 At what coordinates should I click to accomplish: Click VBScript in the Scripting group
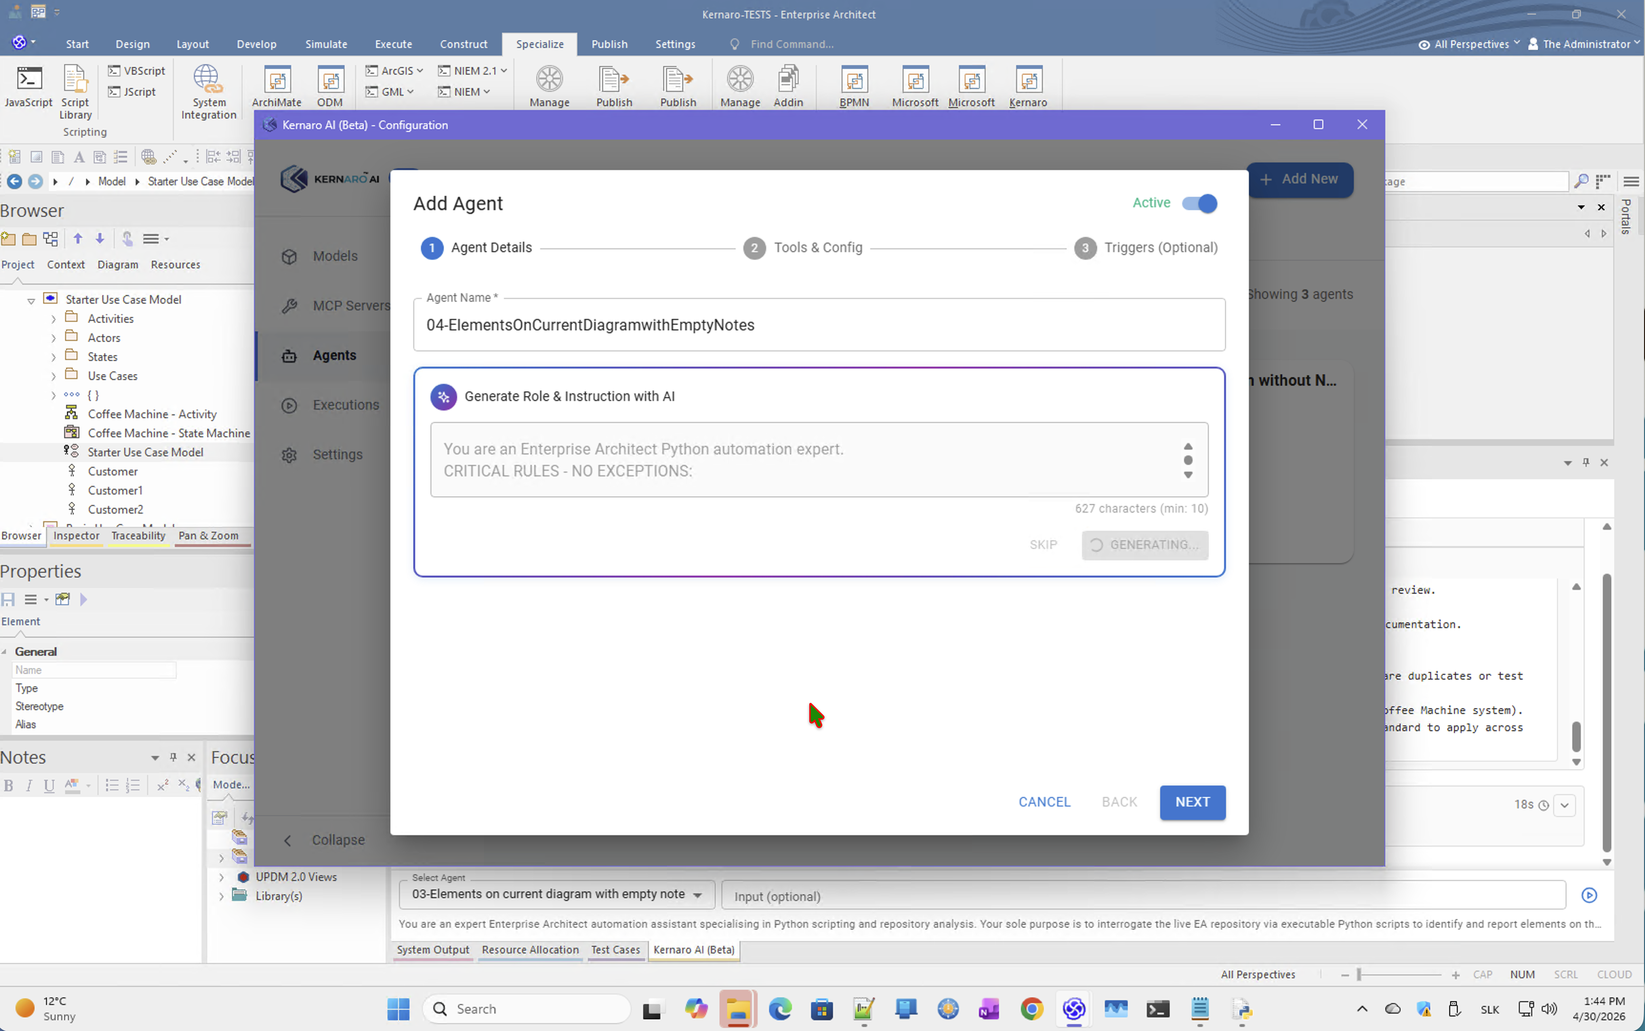[x=137, y=70]
